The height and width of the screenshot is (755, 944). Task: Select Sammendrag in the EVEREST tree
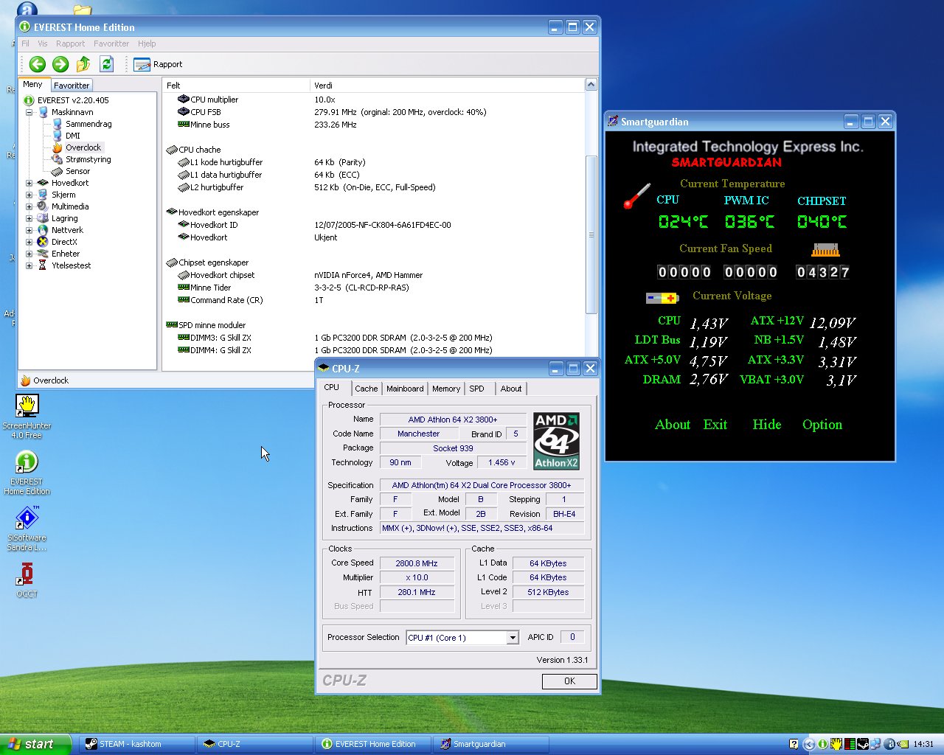(88, 124)
